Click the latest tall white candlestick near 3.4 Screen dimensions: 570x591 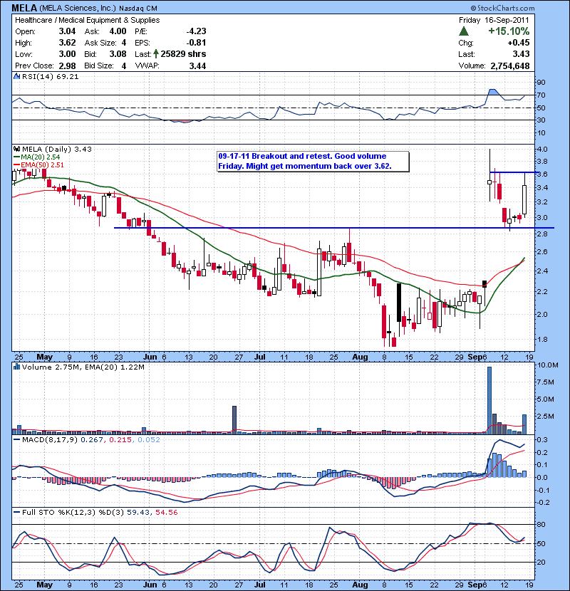pos(524,199)
